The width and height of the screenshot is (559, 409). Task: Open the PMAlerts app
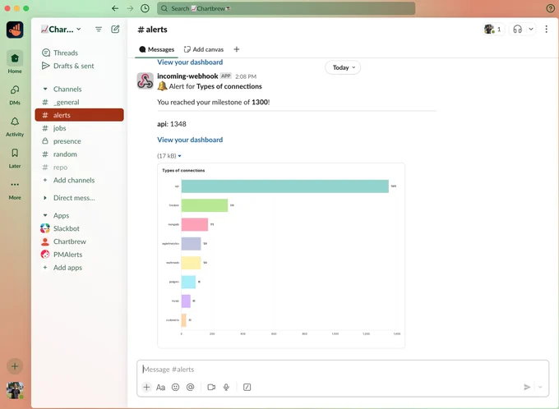click(79, 255)
